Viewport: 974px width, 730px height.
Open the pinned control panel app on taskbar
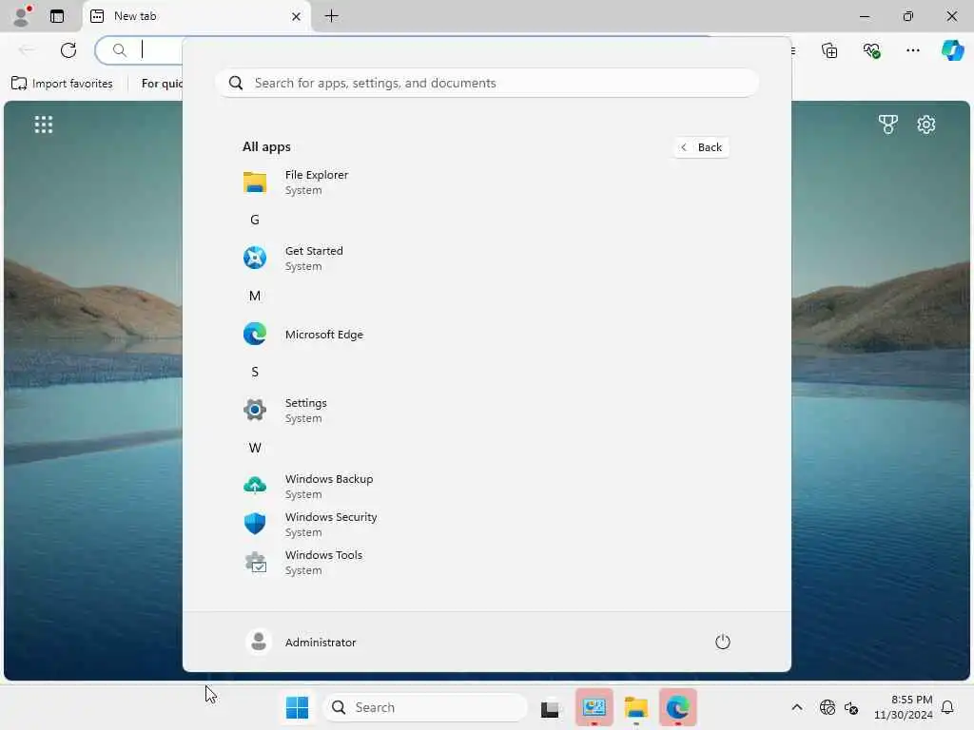pyautogui.click(x=594, y=707)
